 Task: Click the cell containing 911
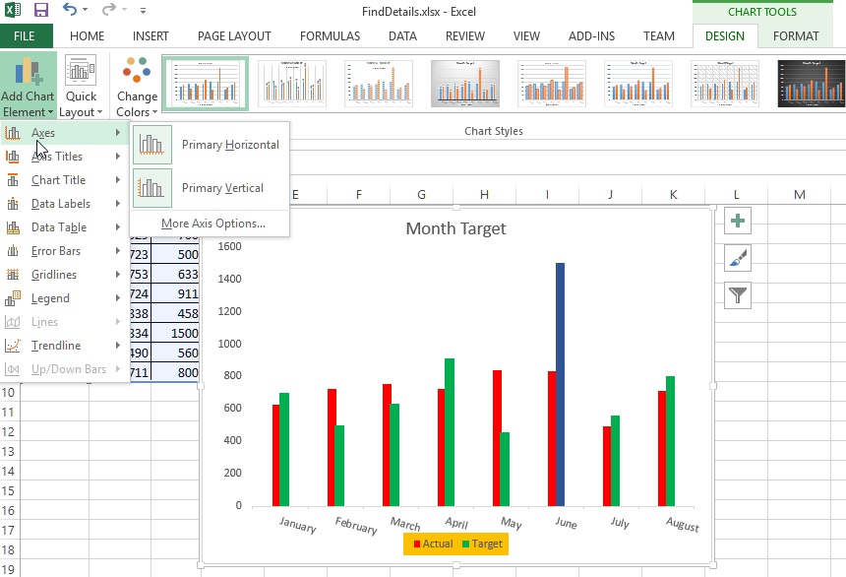(176, 293)
